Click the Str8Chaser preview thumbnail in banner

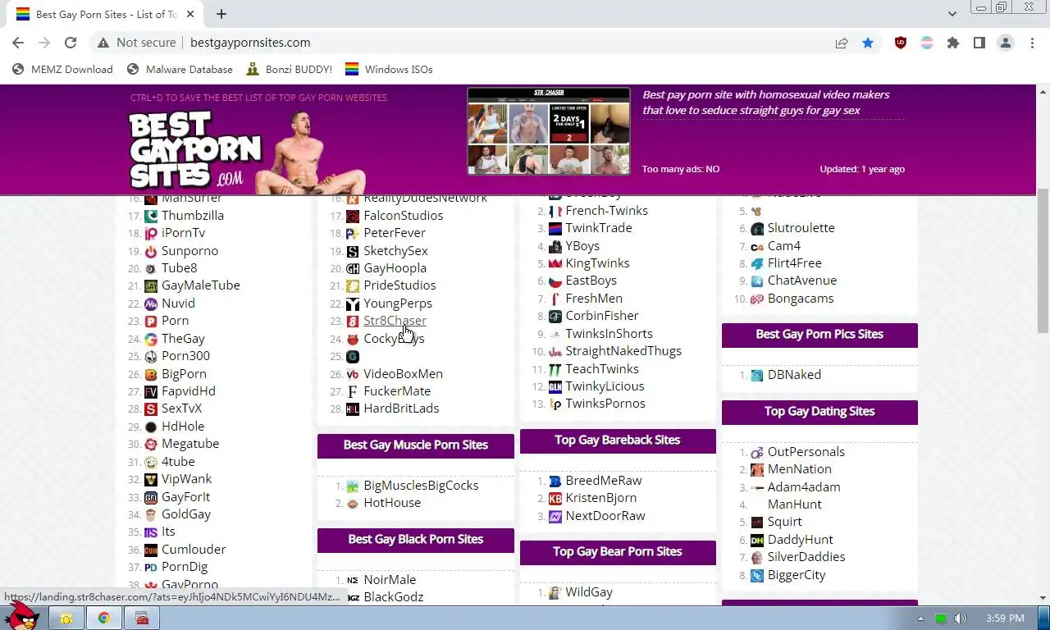coord(549,131)
